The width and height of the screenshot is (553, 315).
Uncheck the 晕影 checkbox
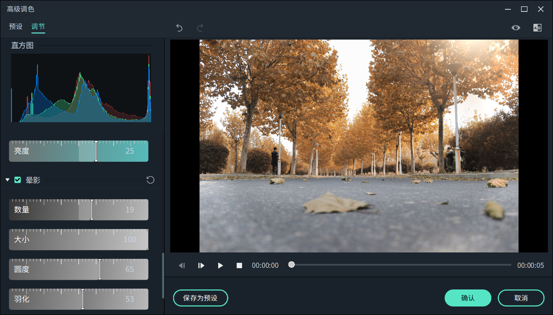[18, 180]
